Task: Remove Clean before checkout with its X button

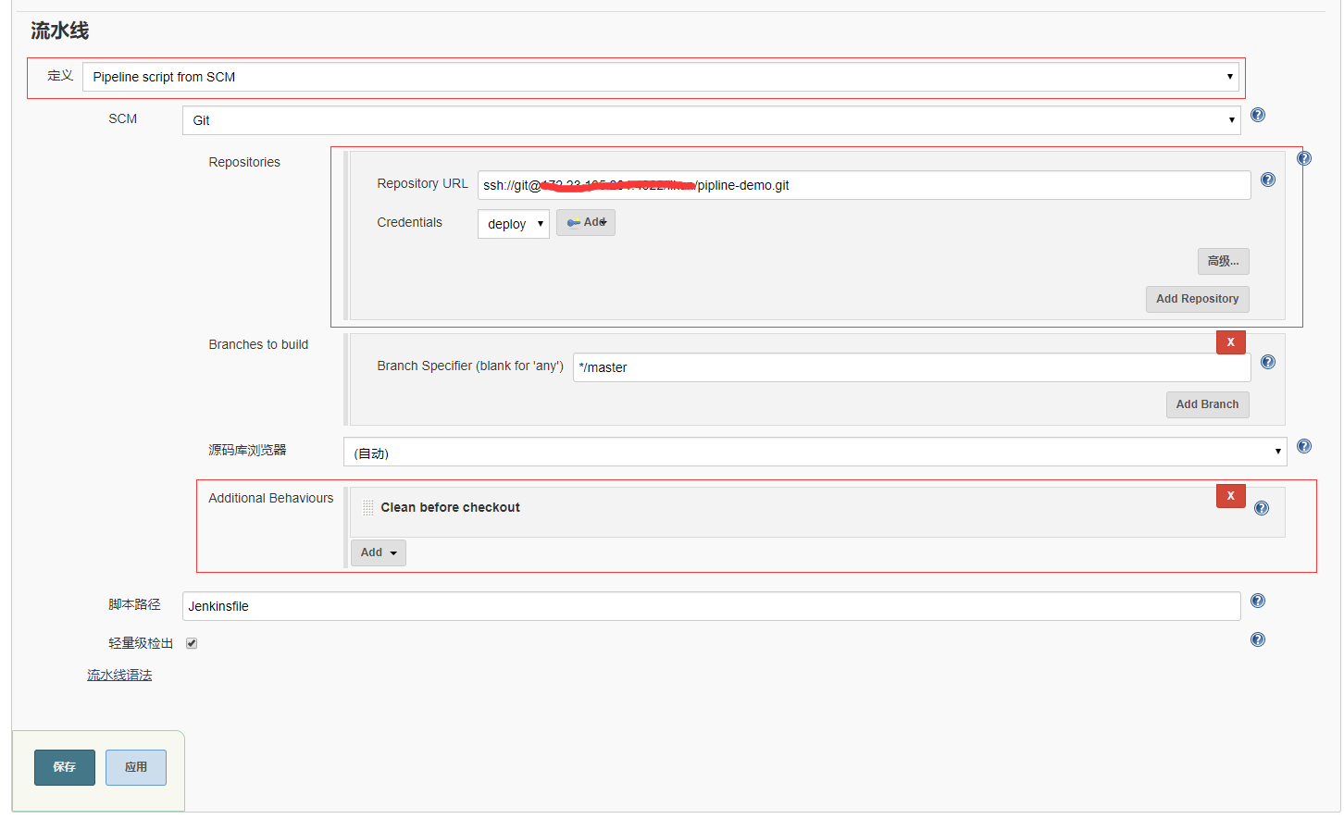Action: pos(1230,495)
